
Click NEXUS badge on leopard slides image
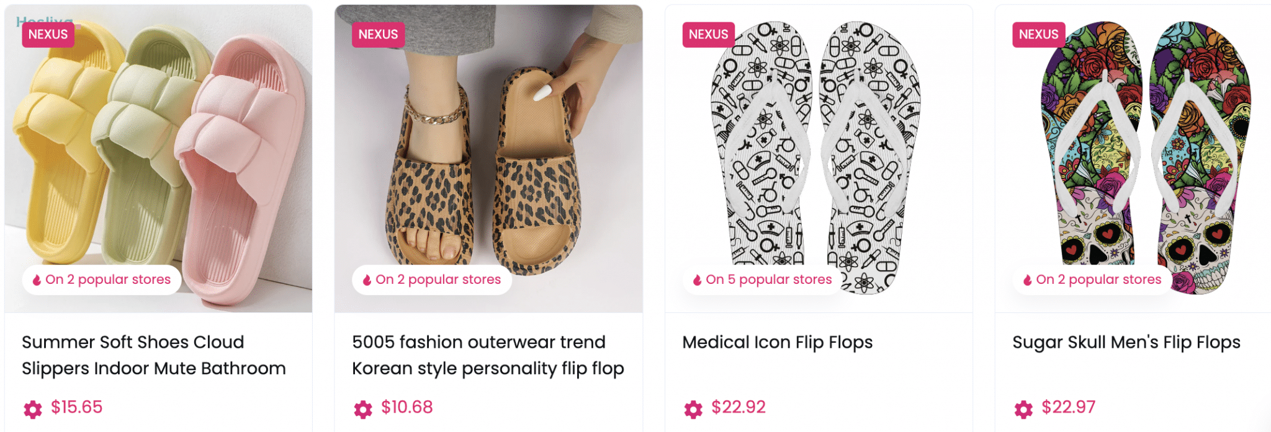pyautogui.click(x=379, y=35)
